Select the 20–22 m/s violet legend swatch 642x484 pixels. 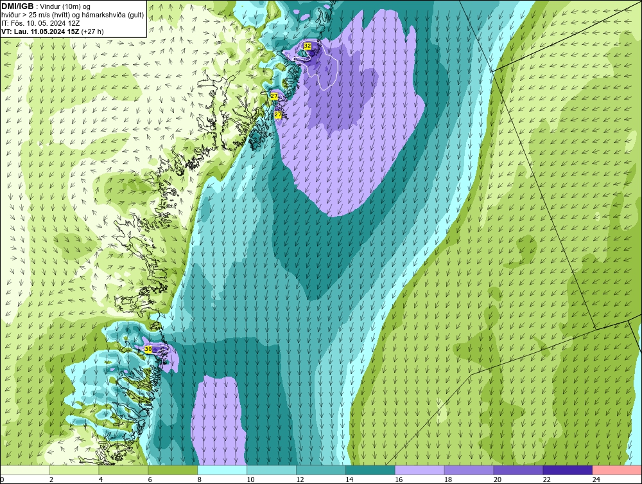click(x=518, y=470)
